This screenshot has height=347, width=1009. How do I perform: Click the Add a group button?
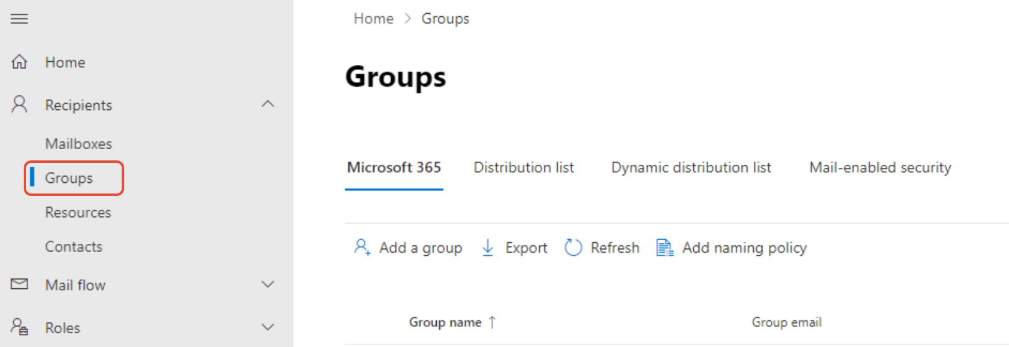click(408, 248)
